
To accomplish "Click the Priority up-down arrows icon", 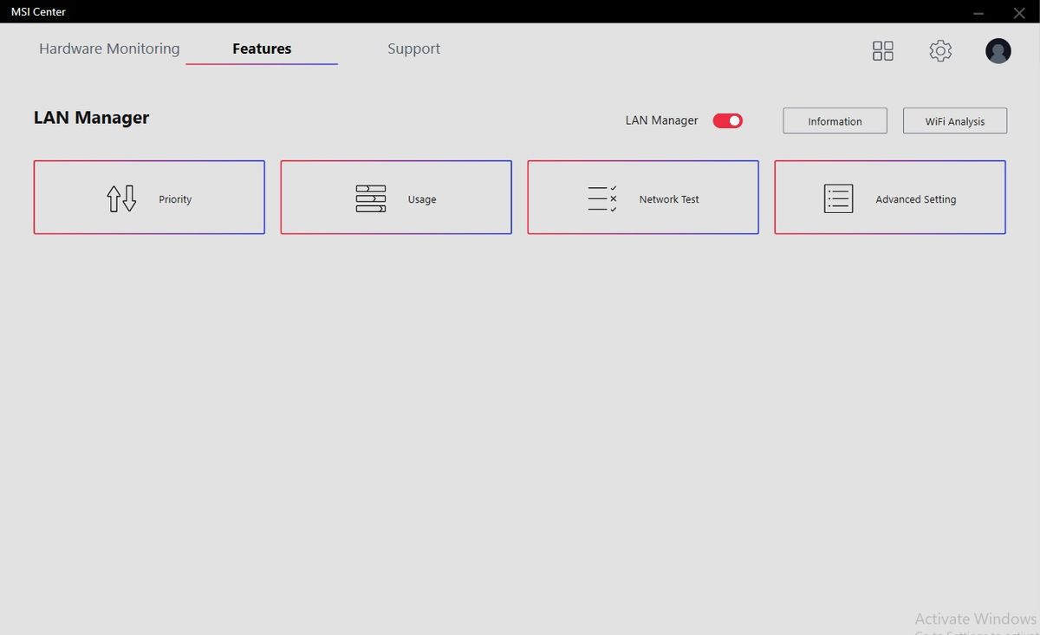I will coord(121,198).
